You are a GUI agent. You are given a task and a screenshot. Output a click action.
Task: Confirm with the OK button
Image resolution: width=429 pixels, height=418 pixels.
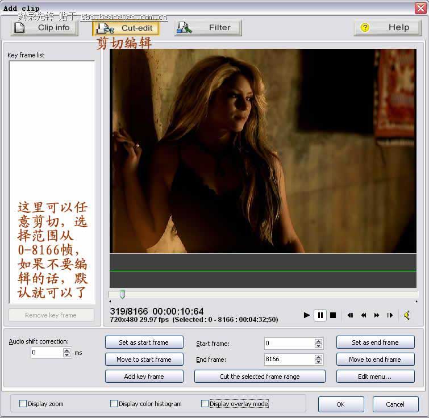point(341,404)
